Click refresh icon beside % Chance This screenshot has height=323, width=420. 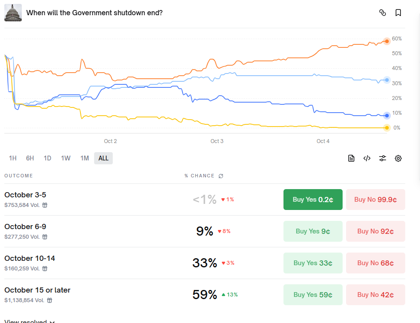click(221, 176)
